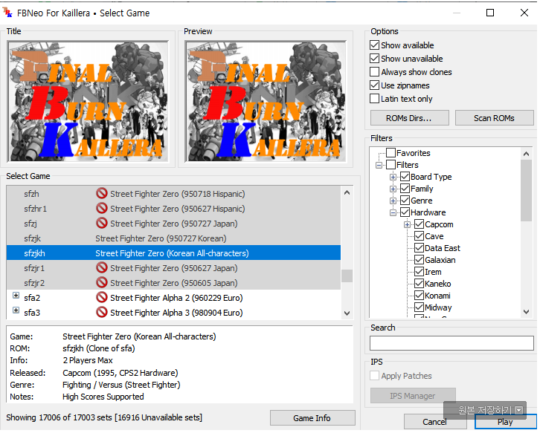This screenshot has width=540, height=433.
Task: Uncheck the Cave hardware checkbox
Action: (419, 236)
